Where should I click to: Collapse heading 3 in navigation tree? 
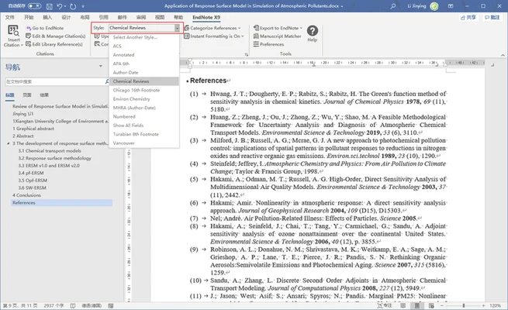coord(8,143)
